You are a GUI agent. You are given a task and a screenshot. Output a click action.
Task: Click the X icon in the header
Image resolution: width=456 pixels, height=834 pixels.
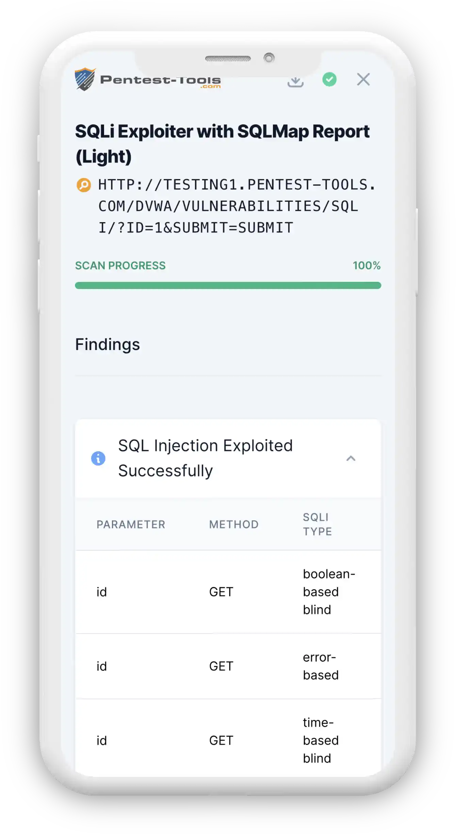coord(363,79)
